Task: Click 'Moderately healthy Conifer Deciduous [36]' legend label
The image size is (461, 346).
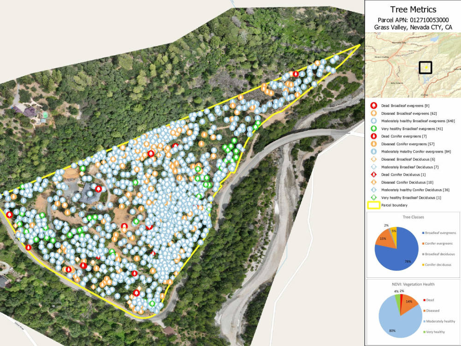Action: pyautogui.click(x=415, y=190)
